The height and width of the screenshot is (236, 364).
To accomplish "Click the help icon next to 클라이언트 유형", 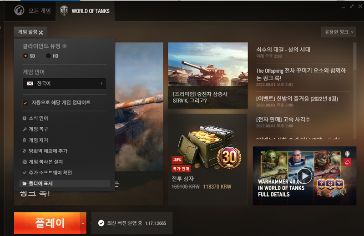I will [x=65, y=46].
